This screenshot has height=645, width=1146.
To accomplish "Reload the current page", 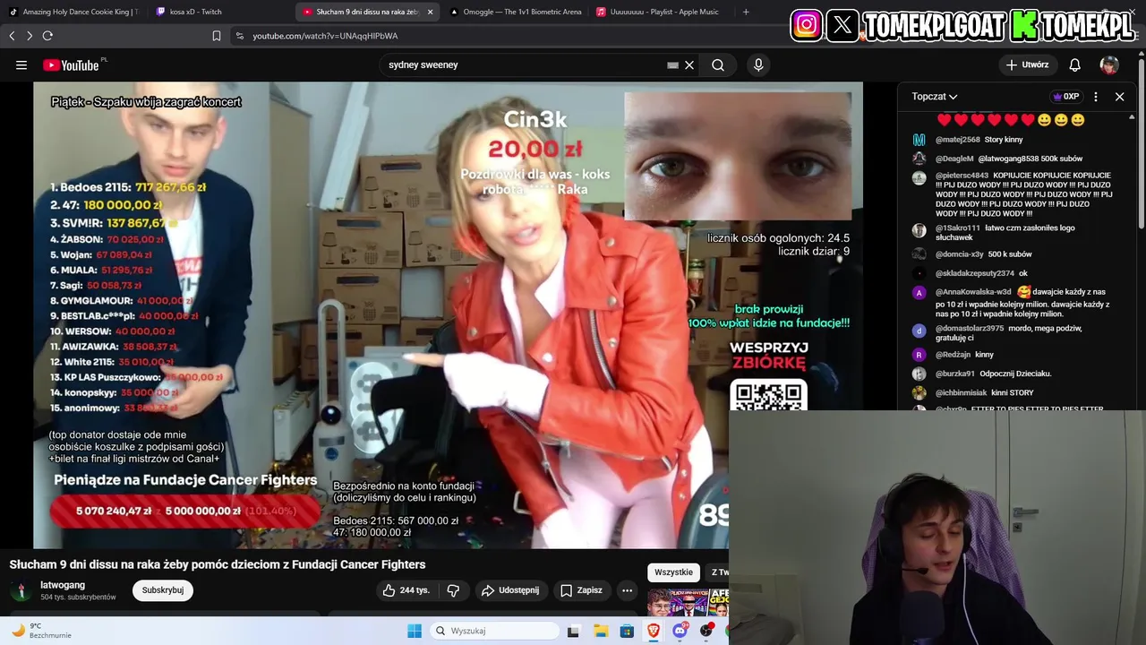I will tap(47, 36).
